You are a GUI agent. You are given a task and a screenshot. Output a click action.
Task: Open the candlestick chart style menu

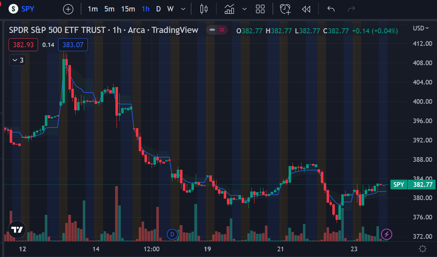pyautogui.click(x=204, y=9)
